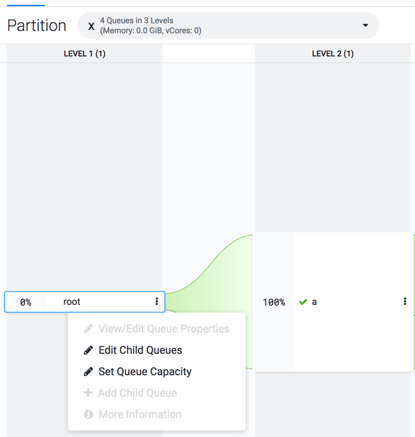Click the pencil icon beside Edit Child Queues
Screen dimensions: 415x437
88,350
